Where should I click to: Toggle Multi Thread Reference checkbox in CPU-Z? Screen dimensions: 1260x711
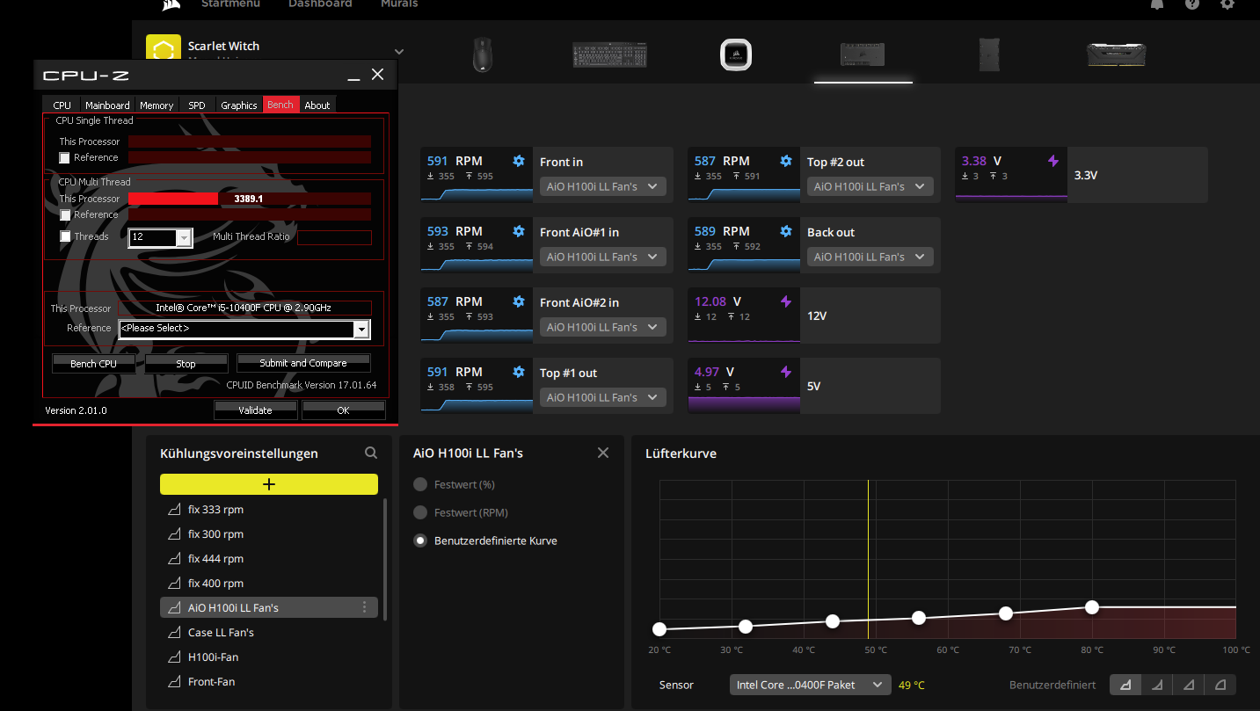(x=64, y=214)
